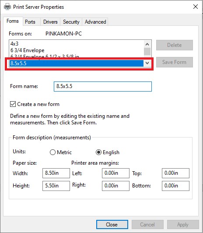Click the Save Form button

tap(175, 62)
